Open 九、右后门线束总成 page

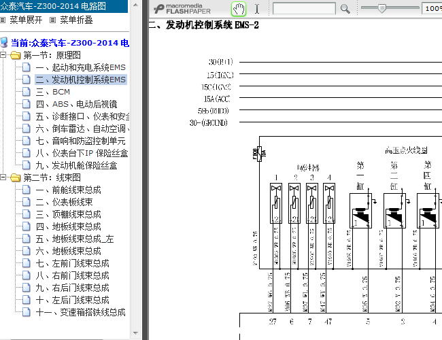click(x=73, y=288)
